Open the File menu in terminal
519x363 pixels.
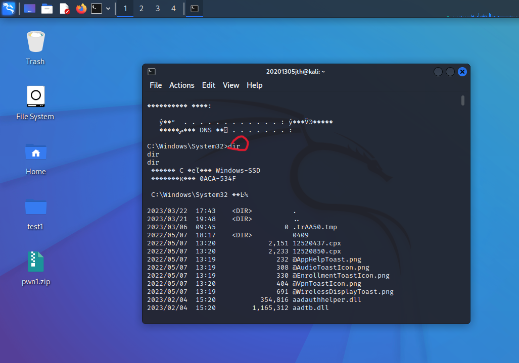point(156,85)
